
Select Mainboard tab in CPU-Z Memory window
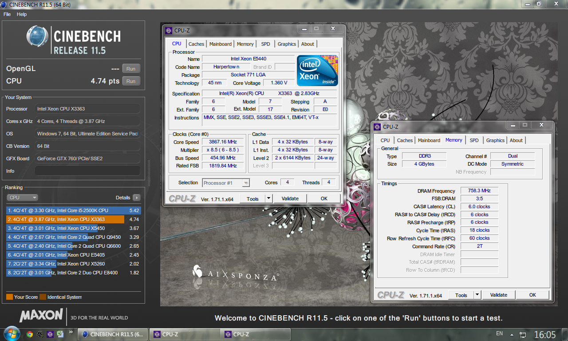pyautogui.click(x=429, y=140)
